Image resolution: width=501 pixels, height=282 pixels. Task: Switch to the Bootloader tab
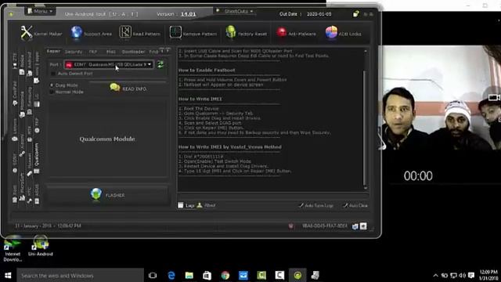coord(133,52)
